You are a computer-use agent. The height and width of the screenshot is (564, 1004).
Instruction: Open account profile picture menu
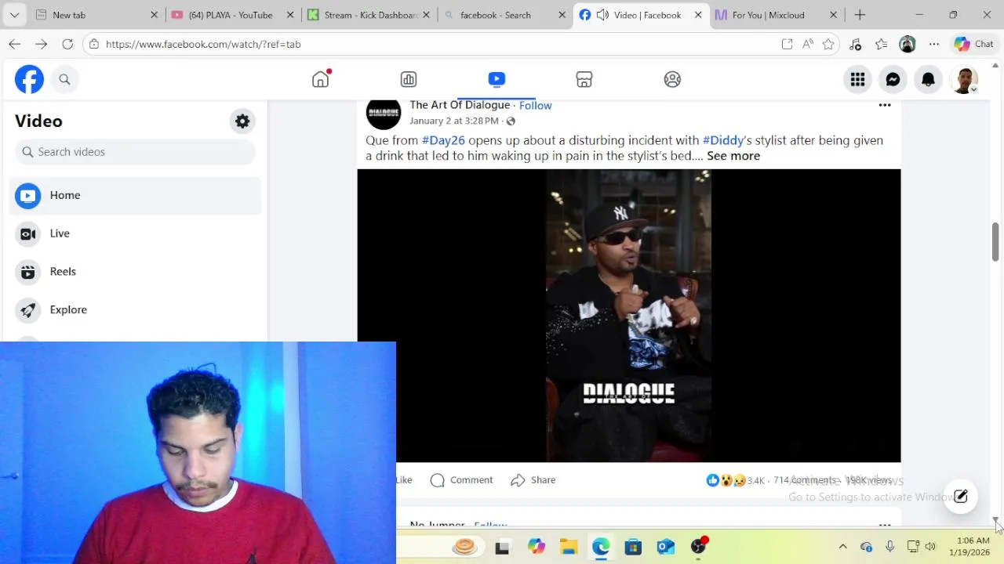tap(964, 79)
